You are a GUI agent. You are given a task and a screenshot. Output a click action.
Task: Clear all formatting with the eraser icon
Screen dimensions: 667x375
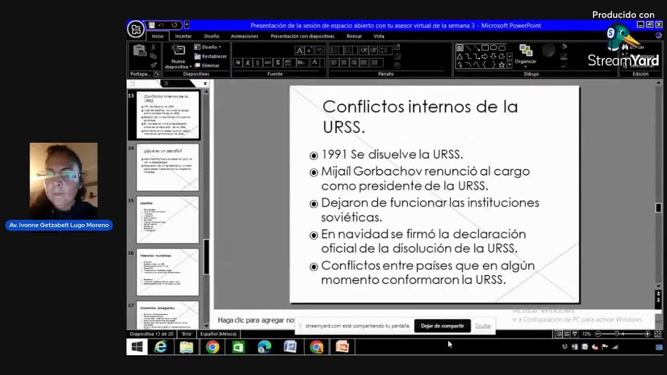320,51
